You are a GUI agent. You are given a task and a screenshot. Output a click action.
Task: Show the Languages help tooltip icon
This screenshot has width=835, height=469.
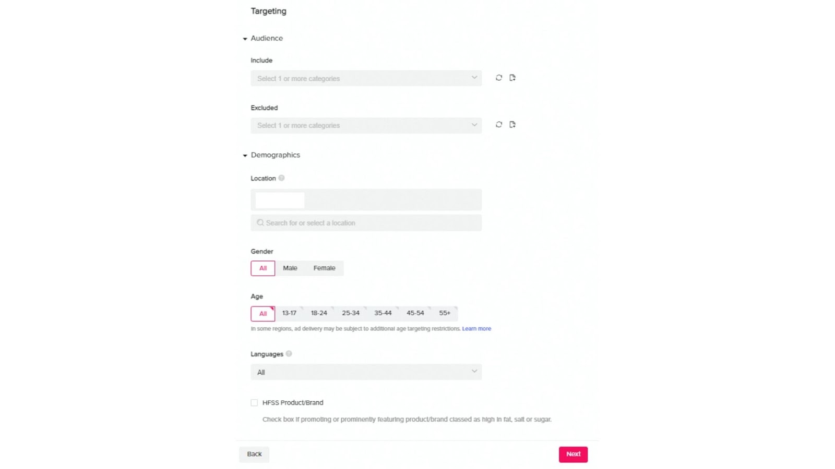click(289, 354)
